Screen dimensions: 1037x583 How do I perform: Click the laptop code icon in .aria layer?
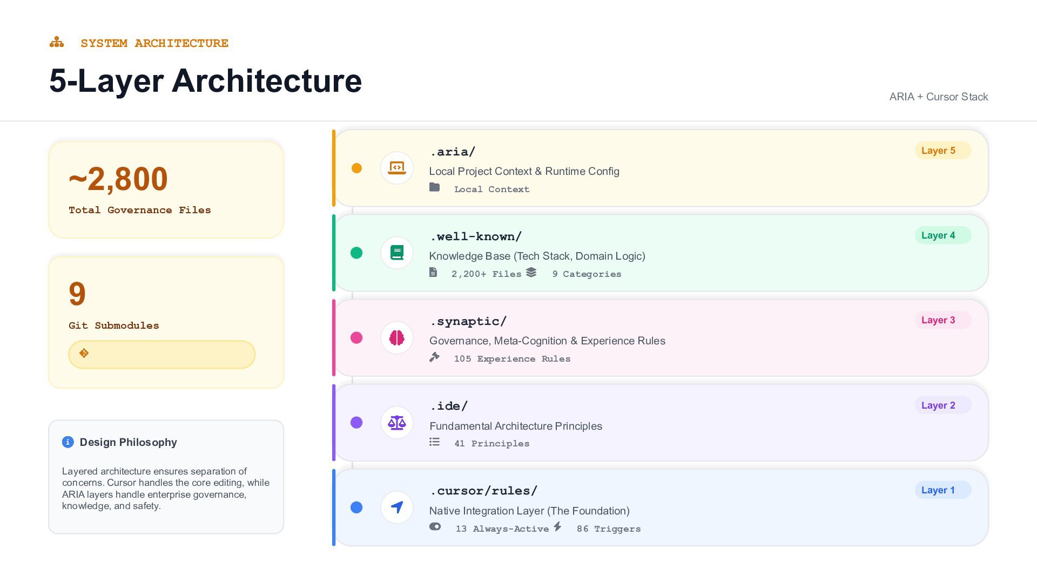[397, 168]
